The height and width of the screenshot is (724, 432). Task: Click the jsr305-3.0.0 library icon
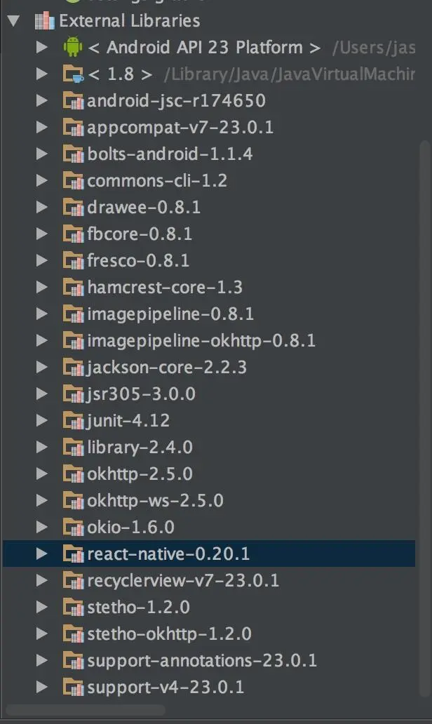73,394
